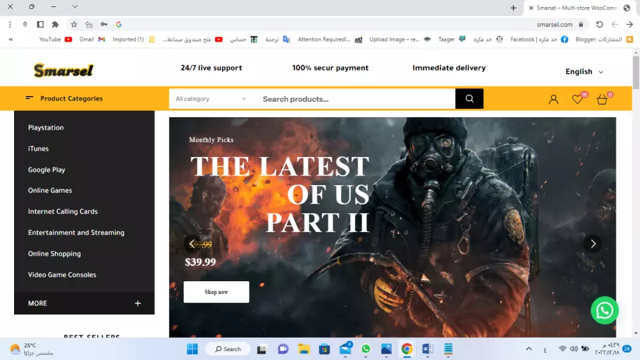640x360 pixels.
Task: Open the Upload Image bookmark
Action: click(399, 40)
